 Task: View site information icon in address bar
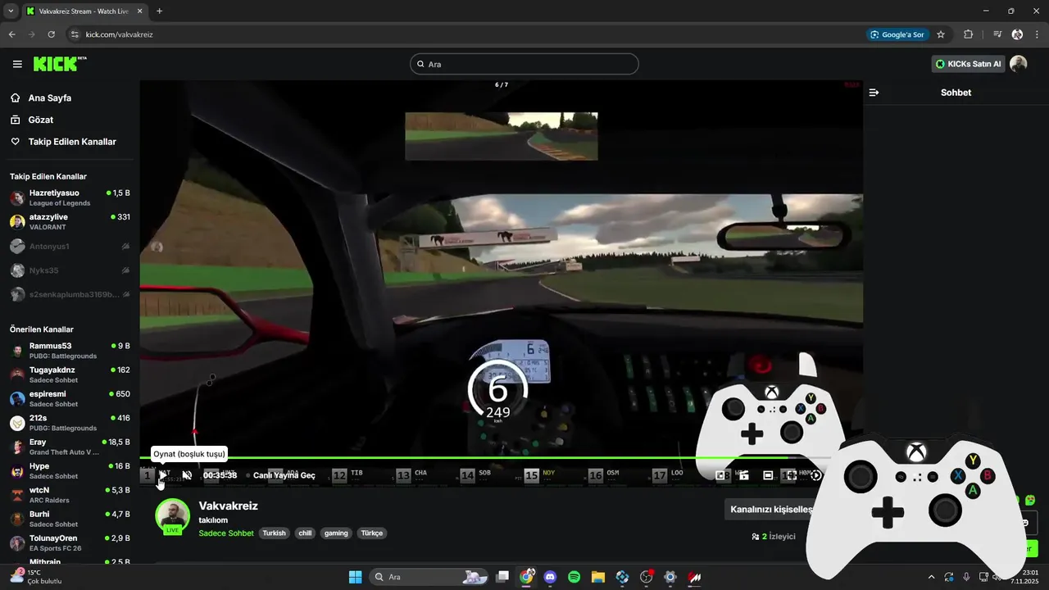(x=75, y=34)
